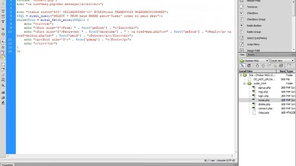
Task: Select the DO_NOT_UPLOA... file
Action: click(x=264, y=79)
